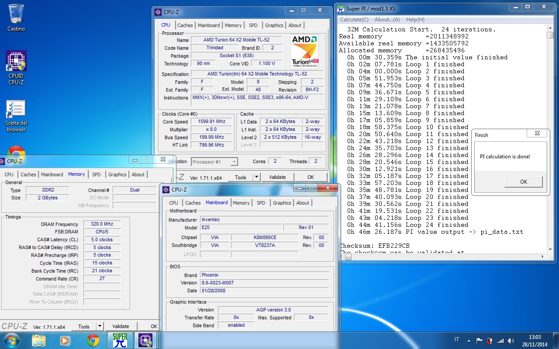Select Graphics tab in Memory window
The width and height of the screenshot is (559, 349).
coord(117,174)
